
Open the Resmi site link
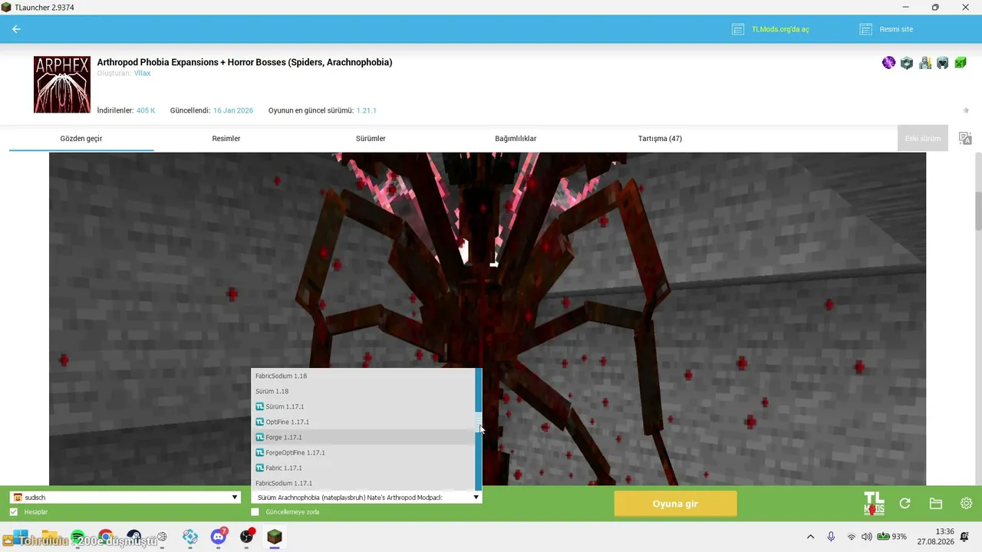[x=886, y=29]
